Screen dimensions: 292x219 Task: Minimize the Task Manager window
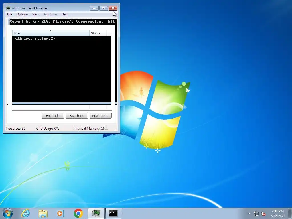(x=94, y=8)
